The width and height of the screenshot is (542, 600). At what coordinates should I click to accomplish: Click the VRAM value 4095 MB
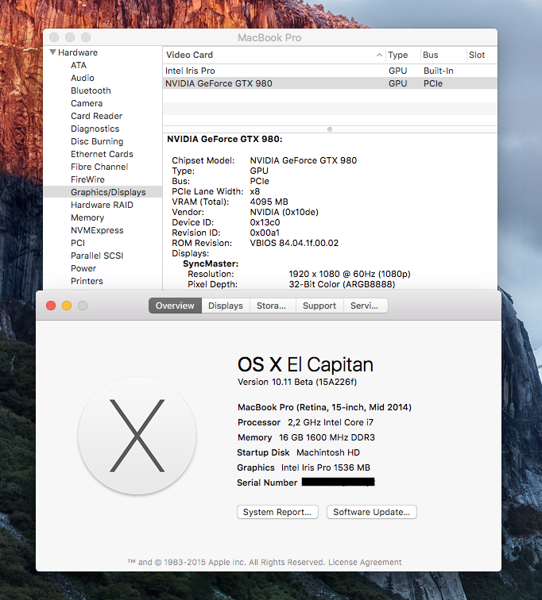(269, 202)
